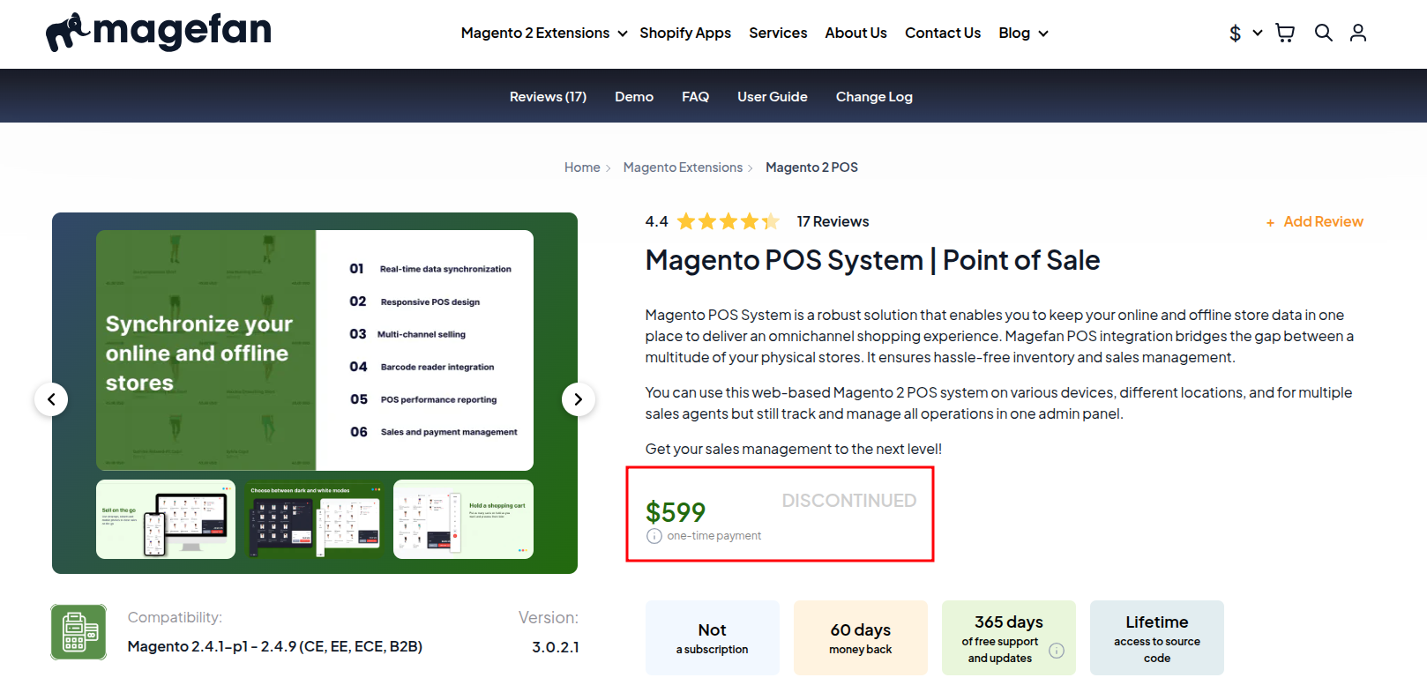The height and width of the screenshot is (685, 1427).
Task: Click the star rating icons
Action: coord(728,221)
